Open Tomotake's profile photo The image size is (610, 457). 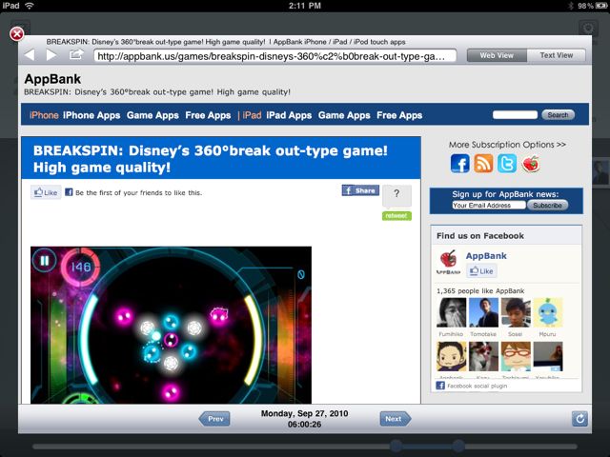[x=483, y=312]
